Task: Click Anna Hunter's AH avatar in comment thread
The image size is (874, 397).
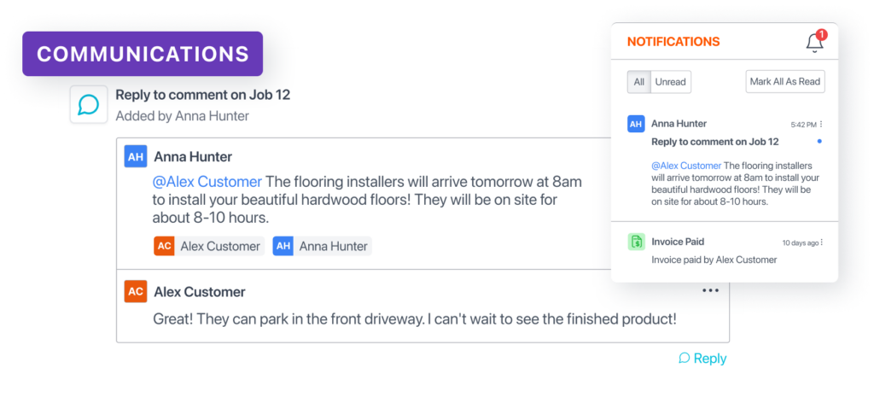Action: pyautogui.click(x=136, y=157)
